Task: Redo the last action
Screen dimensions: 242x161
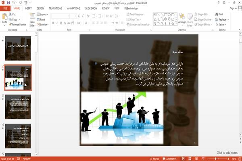Action: [21, 2]
